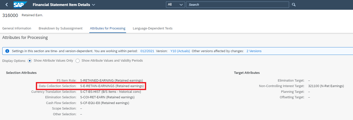Viewport: 353px width, 120px height.
Task: Go to Language-Dependent Texts tab
Action: [x=152, y=28]
